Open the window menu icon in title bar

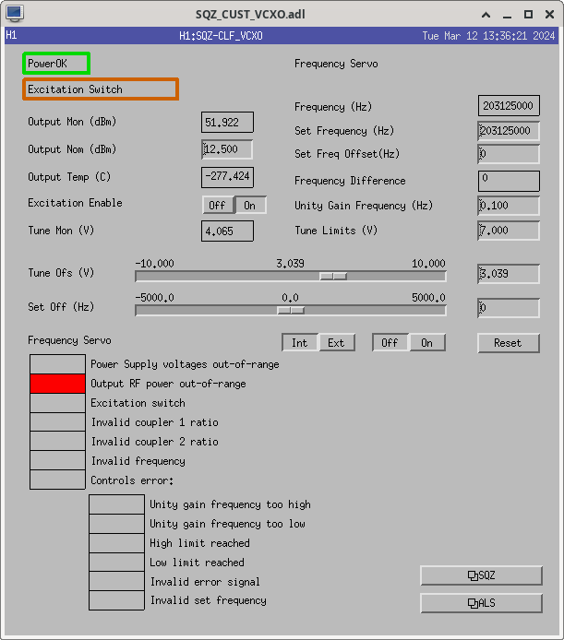[16, 14]
